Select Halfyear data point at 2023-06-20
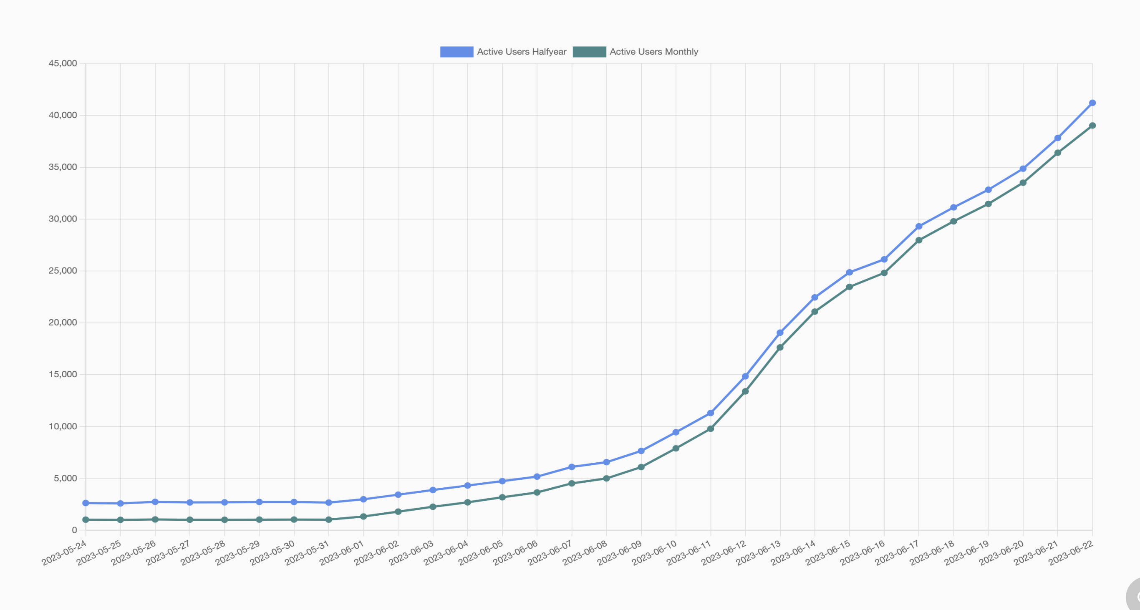 coord(1023,169)
